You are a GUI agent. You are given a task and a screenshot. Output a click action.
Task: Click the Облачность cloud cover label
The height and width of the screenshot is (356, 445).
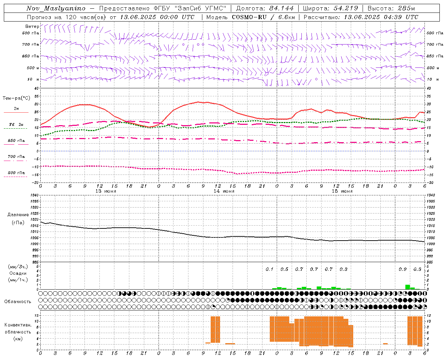click(x=18, y=302)
